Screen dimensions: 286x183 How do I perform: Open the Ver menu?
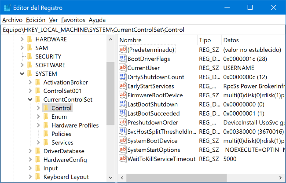(x=53, y=20)
